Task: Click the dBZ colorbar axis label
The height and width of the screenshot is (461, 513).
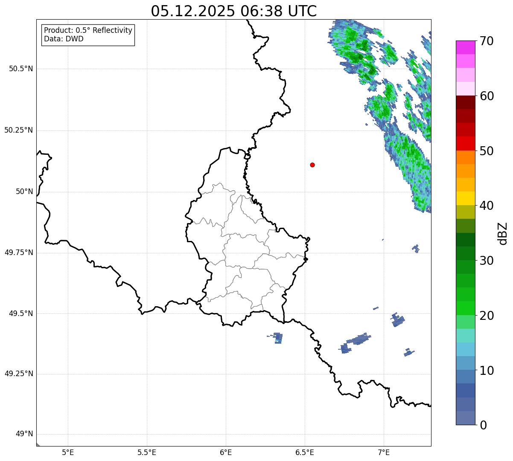Action: tap(503, 233)
